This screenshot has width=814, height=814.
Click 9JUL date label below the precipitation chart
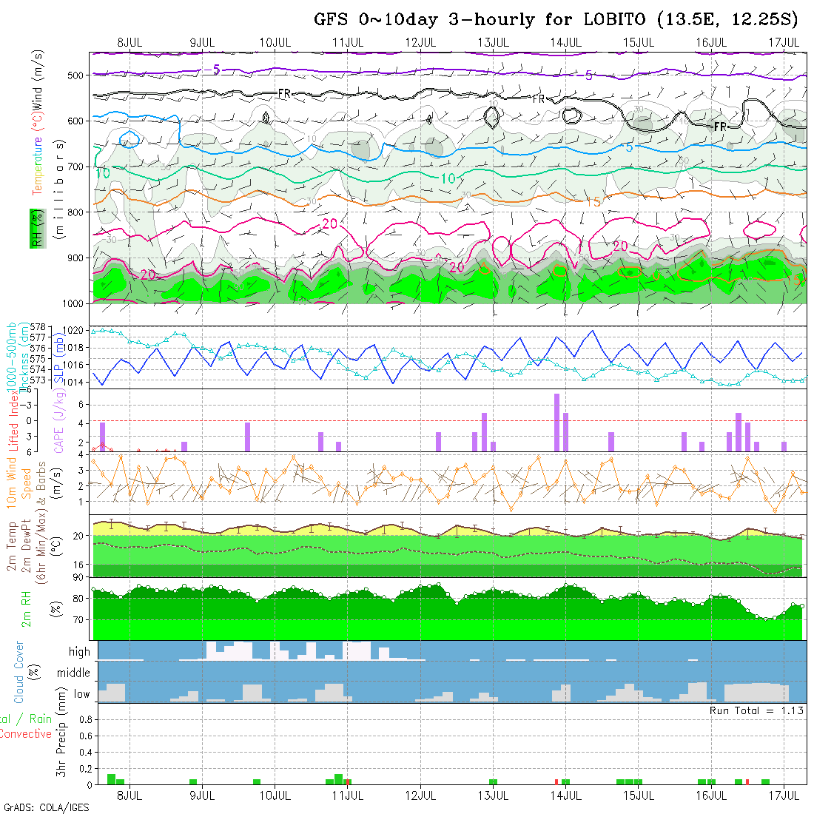pyautogui.click(x=203, y=795)
